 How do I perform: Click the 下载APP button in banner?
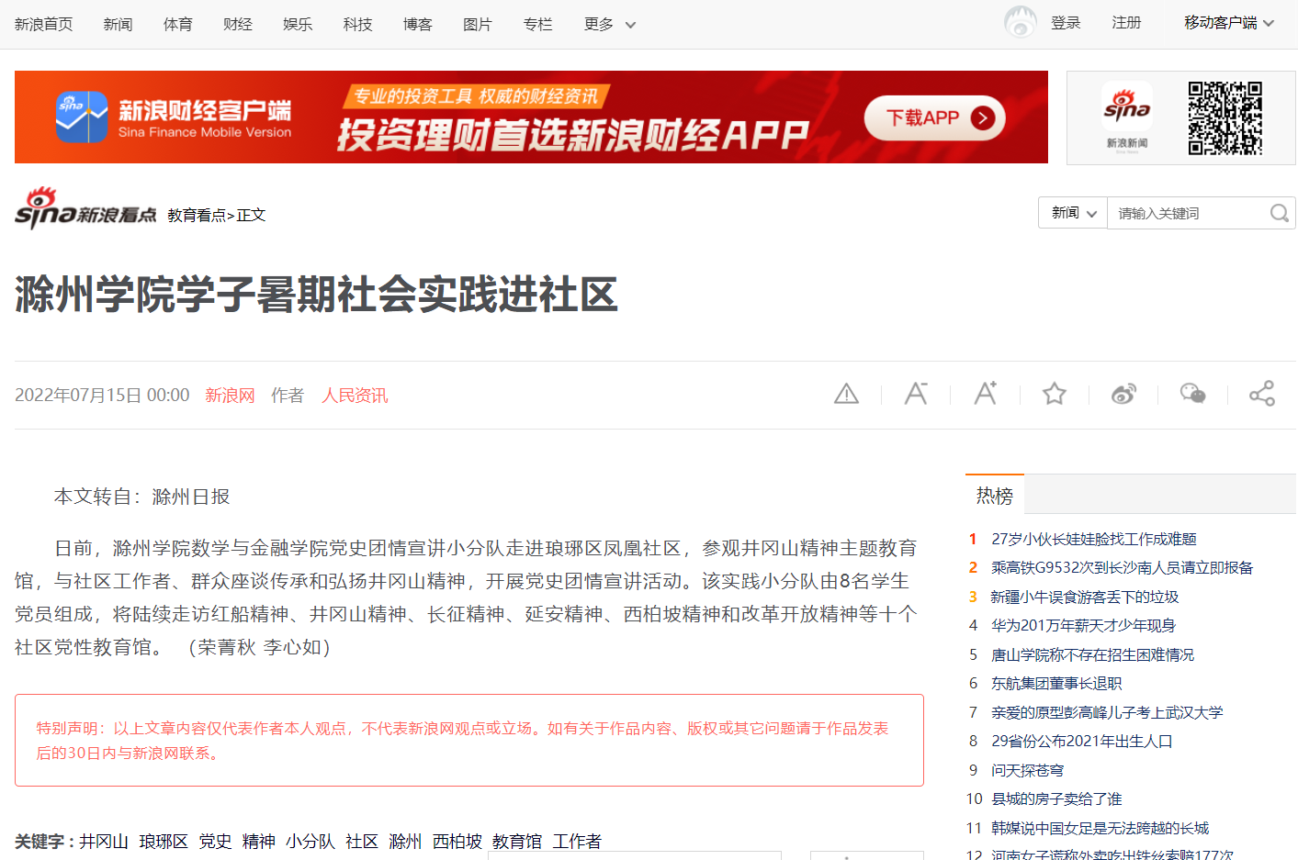point(934,118)
